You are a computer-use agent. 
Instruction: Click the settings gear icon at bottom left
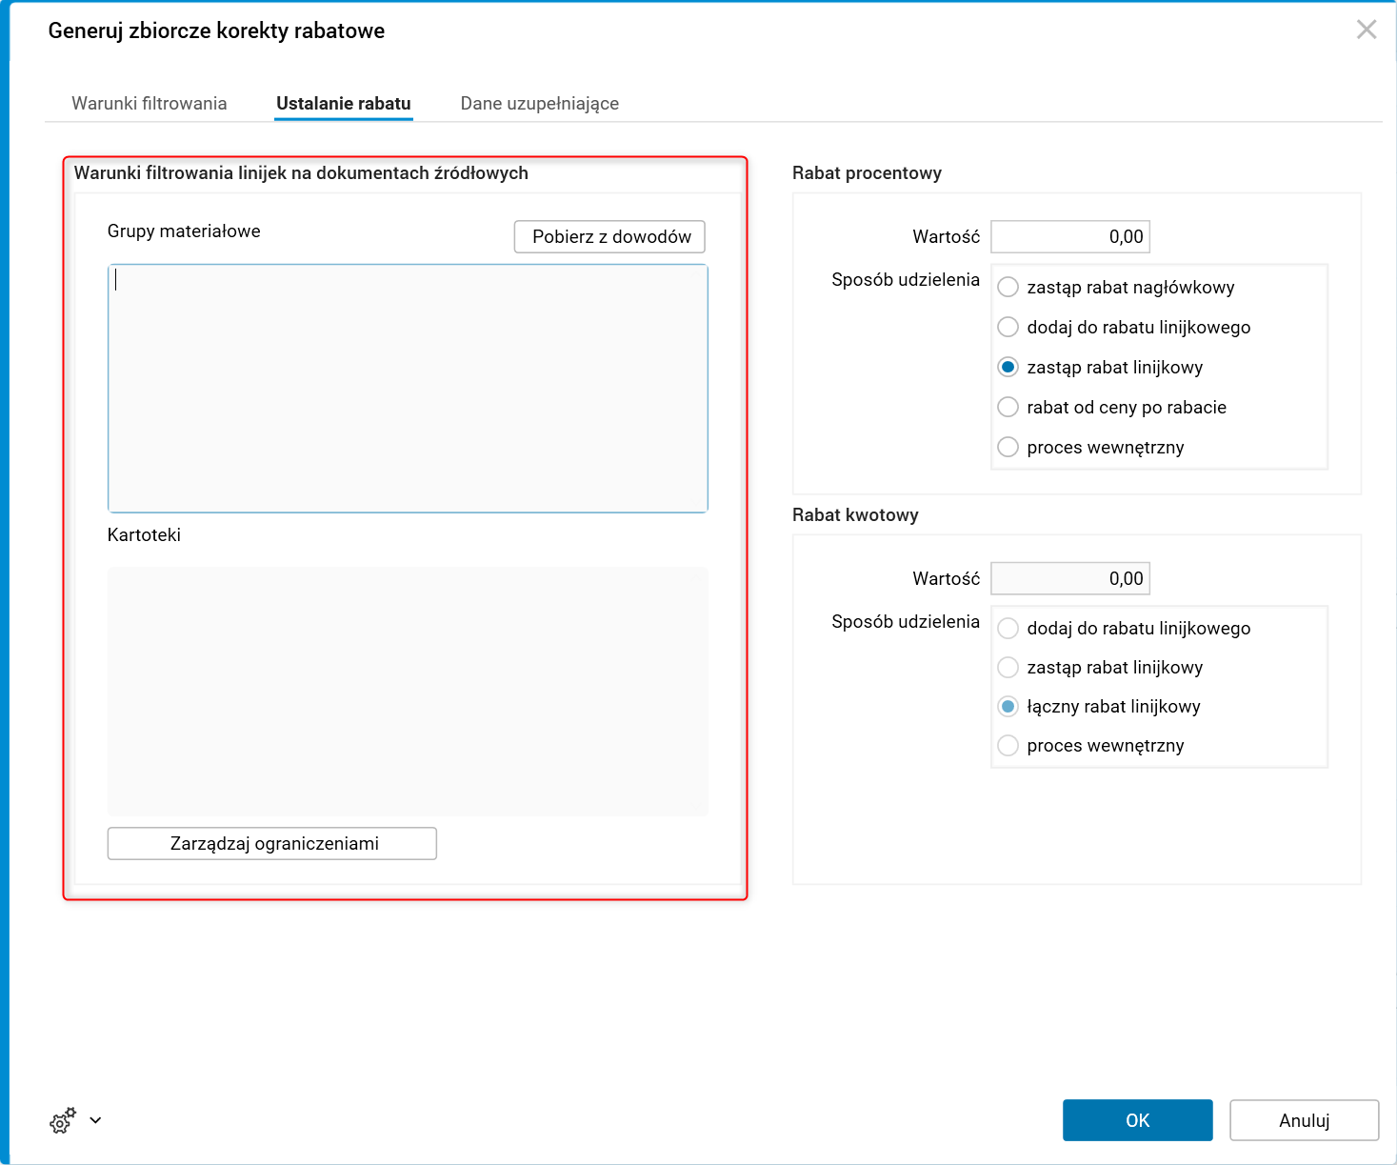pos(62,1121)
